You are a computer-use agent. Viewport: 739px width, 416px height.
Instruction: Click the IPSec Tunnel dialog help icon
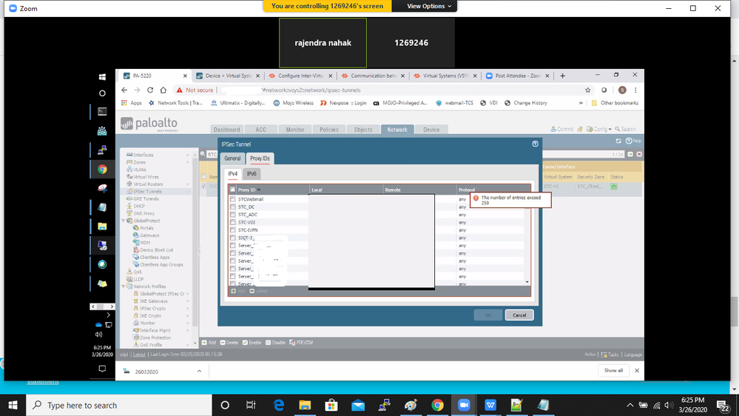535,144
